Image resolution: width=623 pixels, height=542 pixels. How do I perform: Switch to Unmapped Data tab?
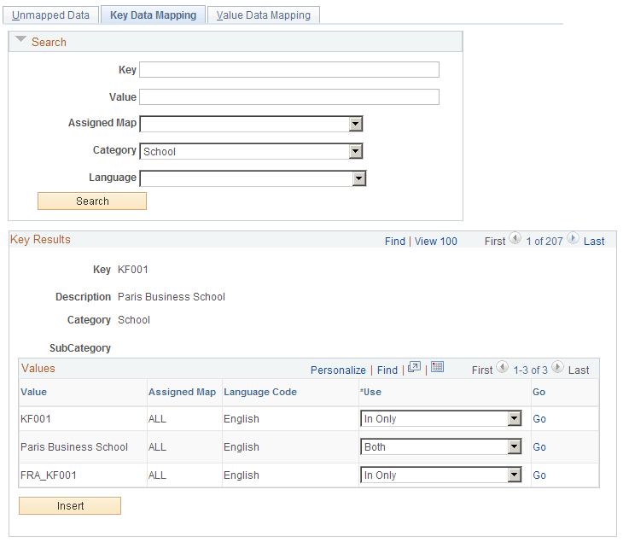point(50,15)
